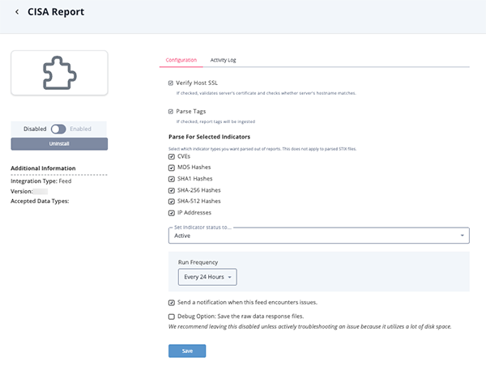Toggle the IP Addresses checkbox
The image size is (486, 374).
(171, 213)
